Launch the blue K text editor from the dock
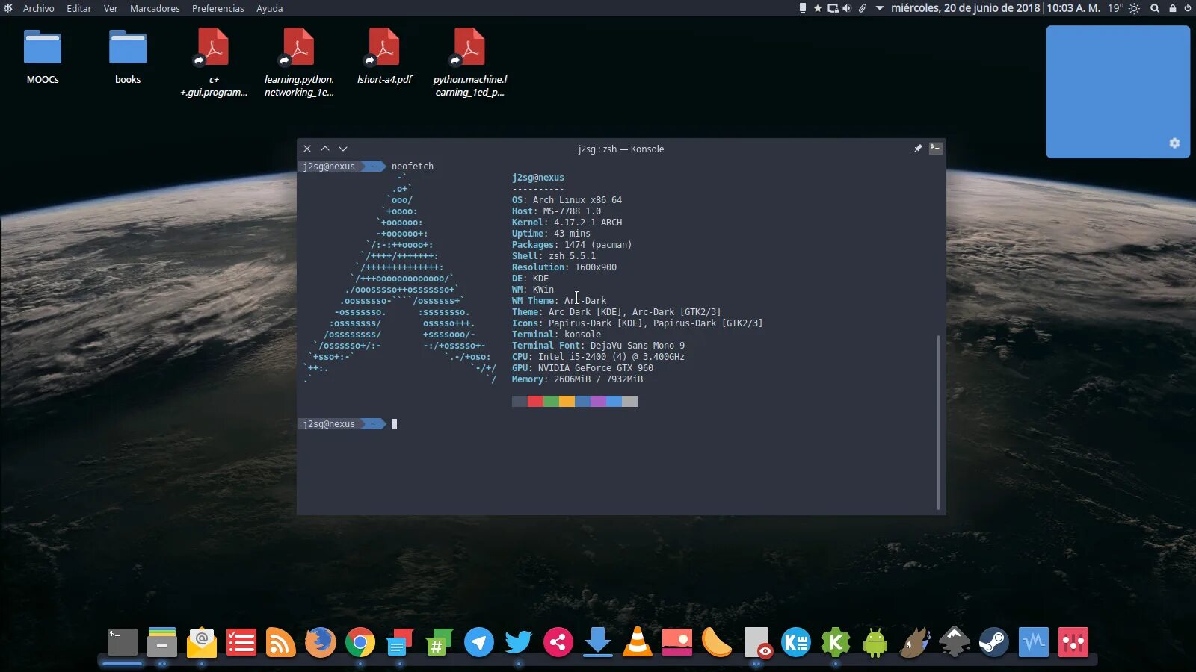The image size is (1196, 672). tap(796, 642)
